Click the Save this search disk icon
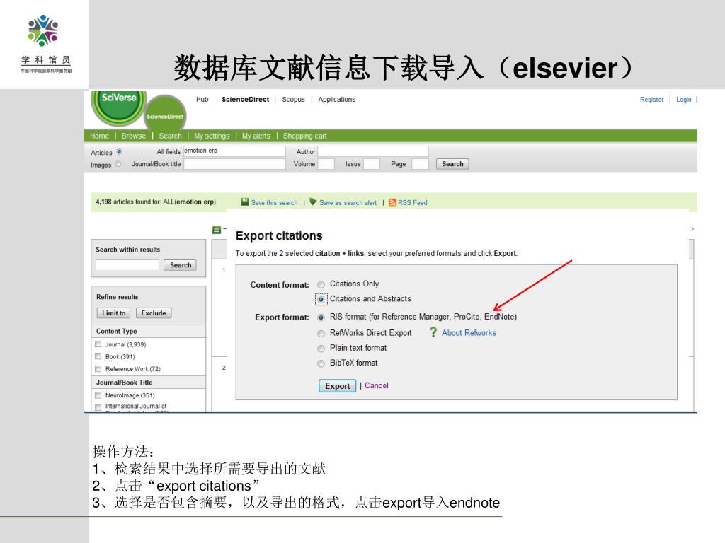The width and height of the screenshot is (725, 543). click(x=245, y=202)
